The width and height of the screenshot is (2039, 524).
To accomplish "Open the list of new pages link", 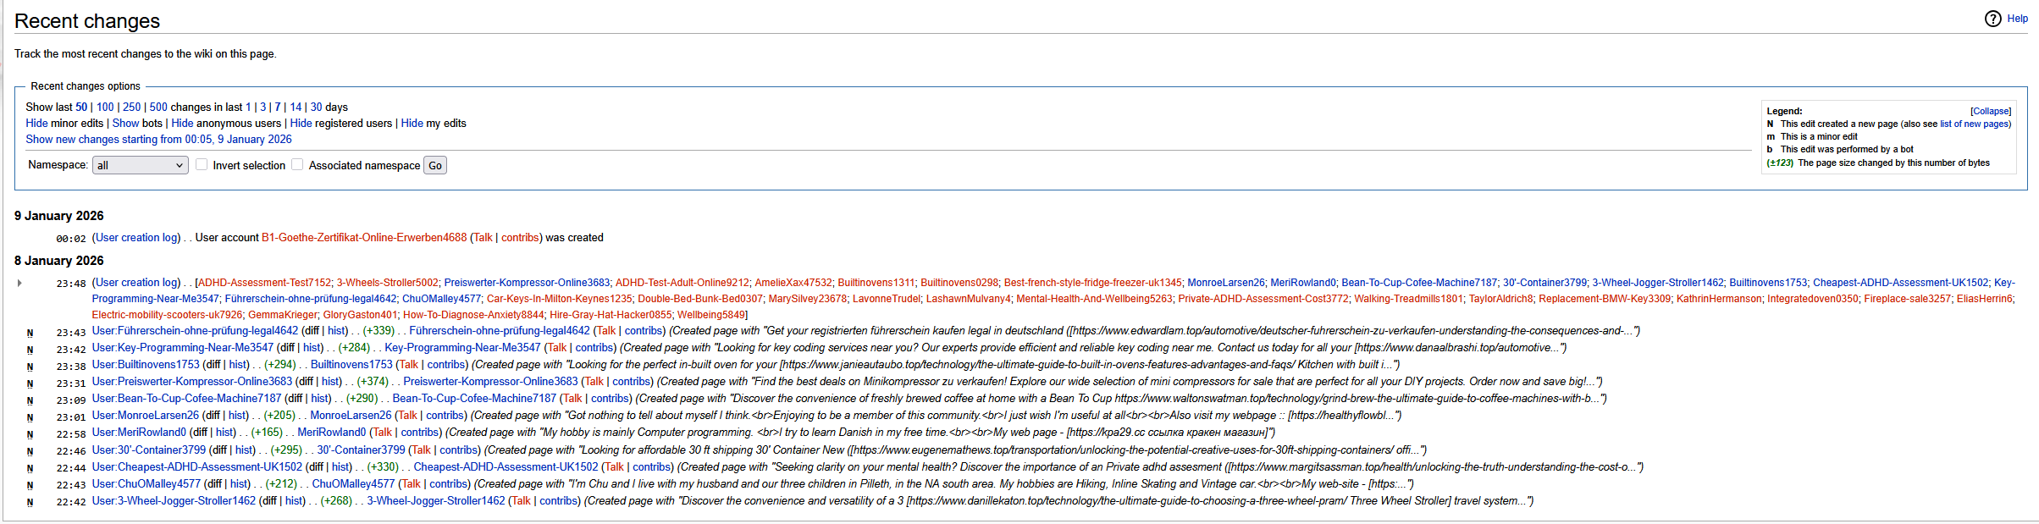I will click(1975, 124).
